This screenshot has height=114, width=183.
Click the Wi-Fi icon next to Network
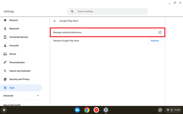coord(5,20)
